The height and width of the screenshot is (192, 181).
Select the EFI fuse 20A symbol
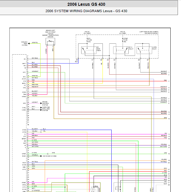[x=87, y=40]
